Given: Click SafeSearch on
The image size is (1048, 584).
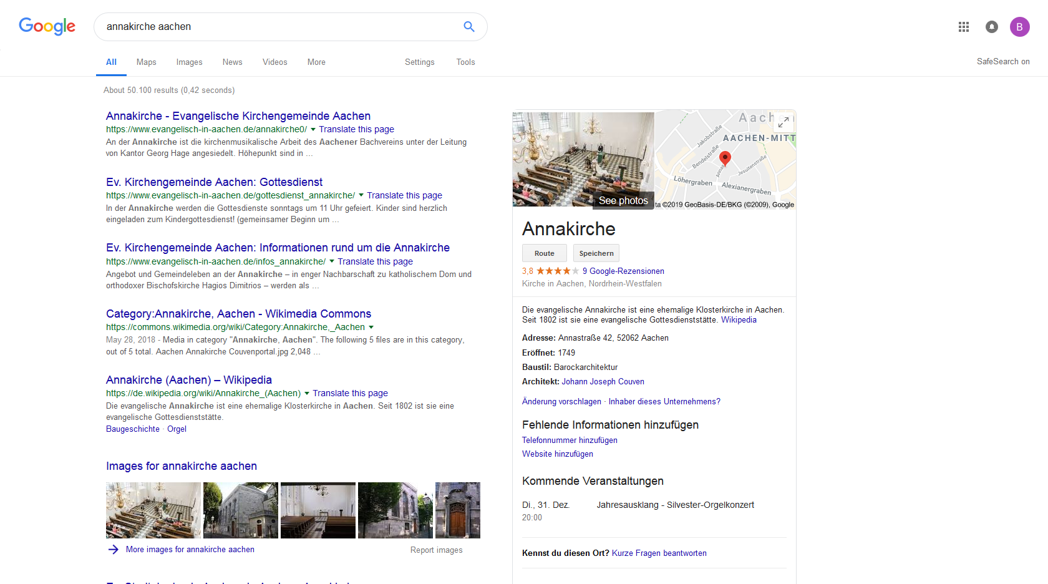Looking at the screenshot, I should click(x=1003, y=61).
